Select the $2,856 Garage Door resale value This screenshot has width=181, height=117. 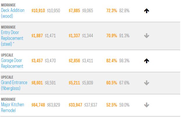click(74, 61)
